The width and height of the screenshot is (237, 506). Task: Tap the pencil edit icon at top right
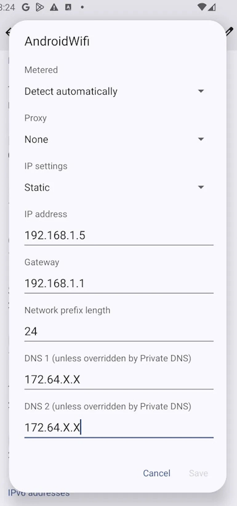(229, 32)
